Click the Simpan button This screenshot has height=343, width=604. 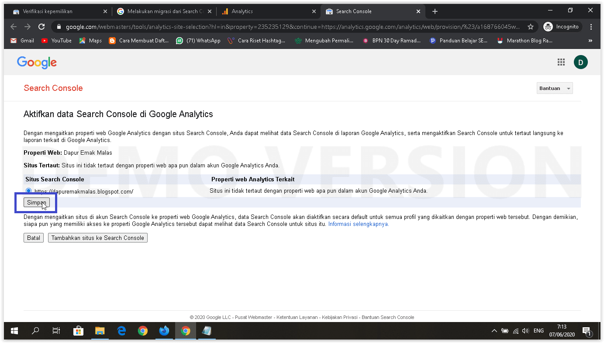(37, 202)
